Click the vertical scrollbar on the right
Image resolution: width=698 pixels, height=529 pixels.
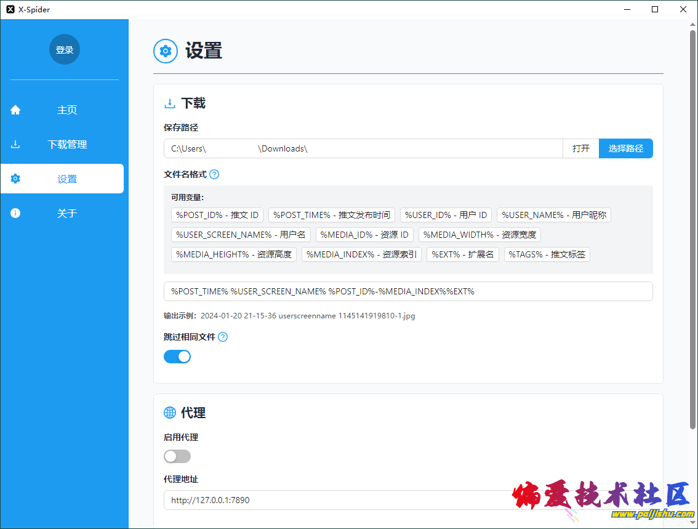pyautogui.click(x=693, y=228)
